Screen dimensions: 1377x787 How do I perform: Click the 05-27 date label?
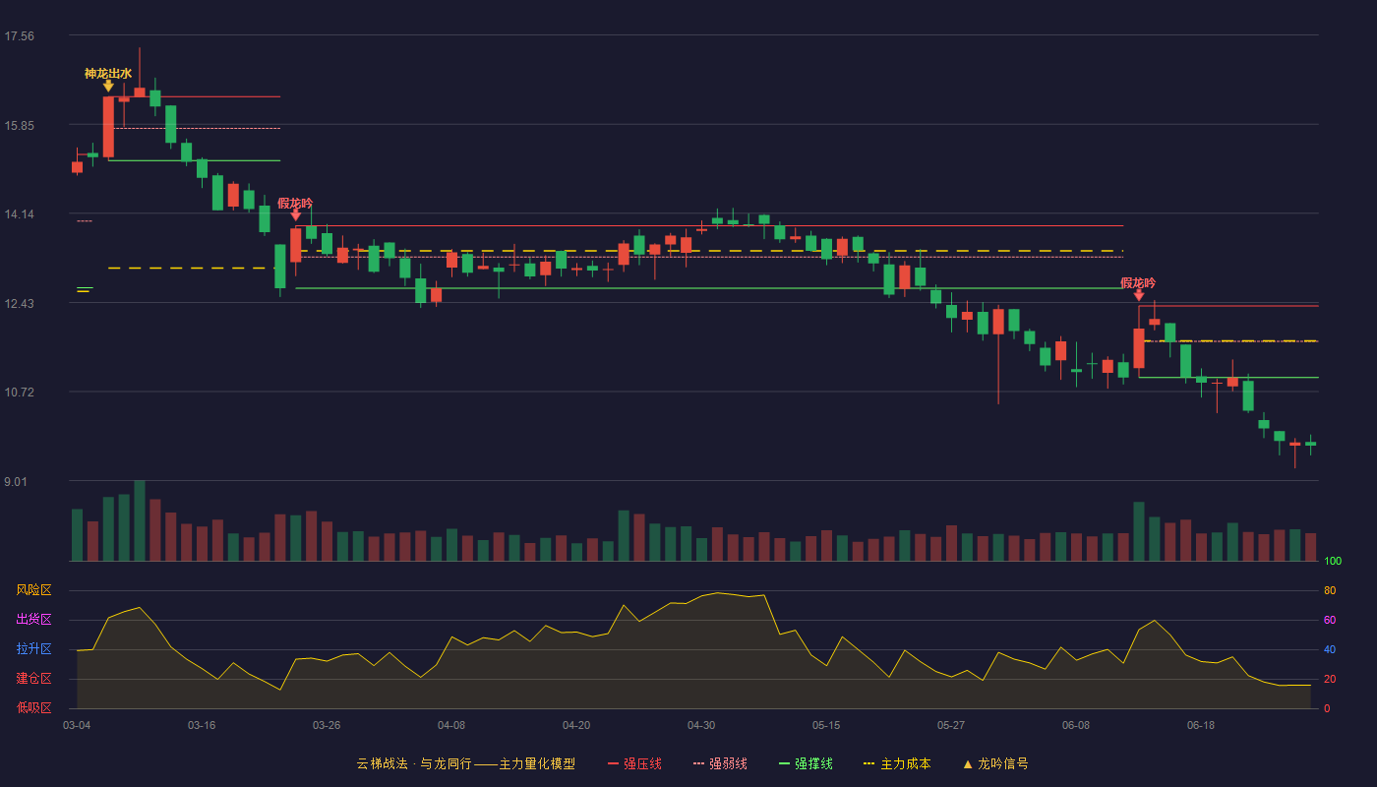pos(951,725)
